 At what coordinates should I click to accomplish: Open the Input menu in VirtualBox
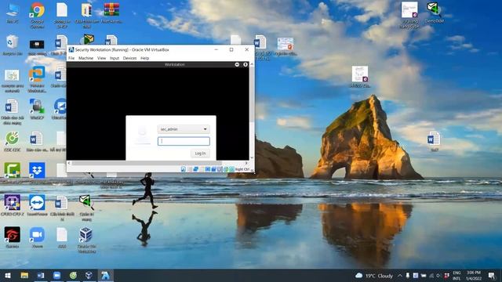click(115, 58)
